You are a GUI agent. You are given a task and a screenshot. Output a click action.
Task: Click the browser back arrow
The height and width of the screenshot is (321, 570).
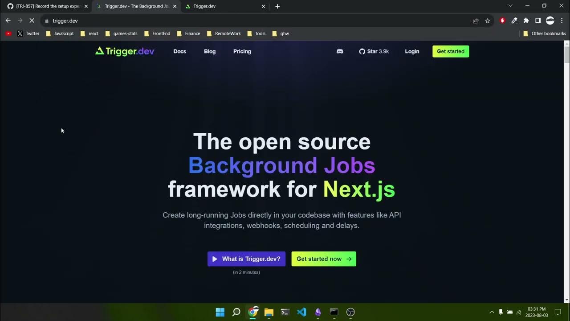click(8, 21)
